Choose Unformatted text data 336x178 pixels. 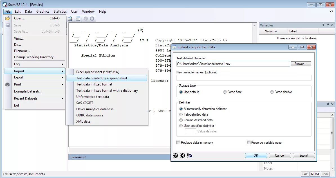(107, 97)
